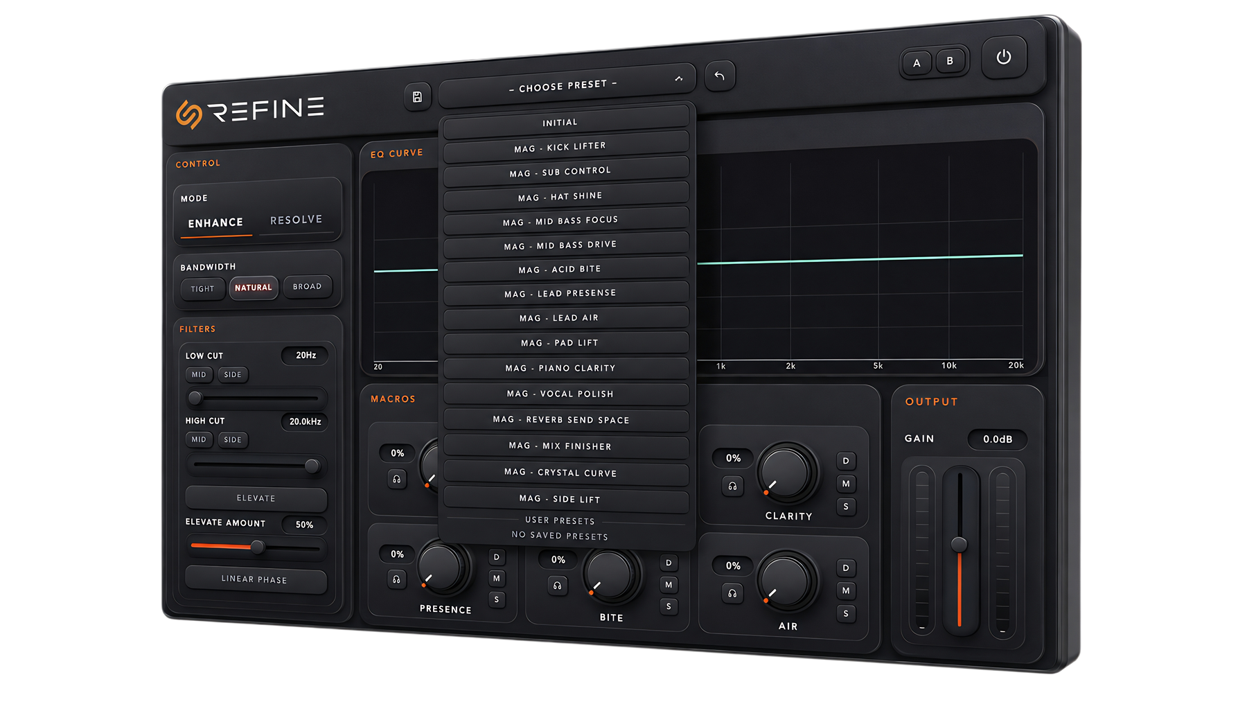Toggle Air D button
Screen dimensions: 1247x702
[x=846, y=568]
